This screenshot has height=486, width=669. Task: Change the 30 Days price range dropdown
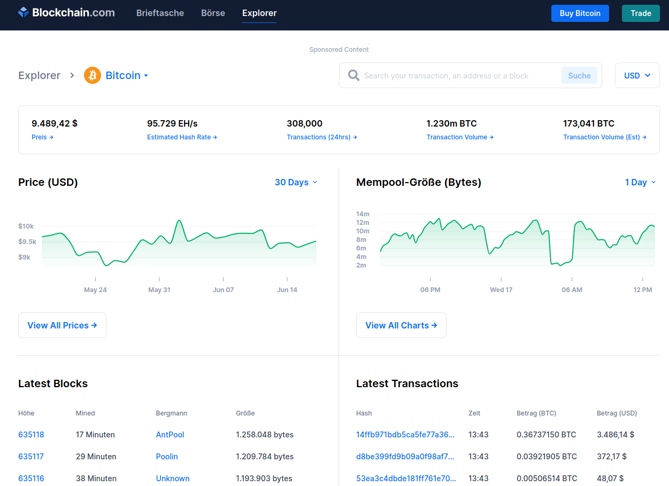[296, 182]
